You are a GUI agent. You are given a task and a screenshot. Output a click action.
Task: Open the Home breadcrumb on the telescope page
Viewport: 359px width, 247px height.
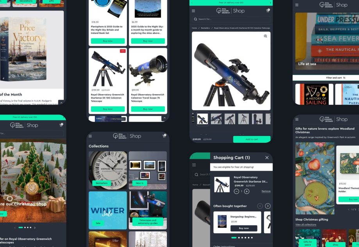pyautogui.click(x=194, y=28)
